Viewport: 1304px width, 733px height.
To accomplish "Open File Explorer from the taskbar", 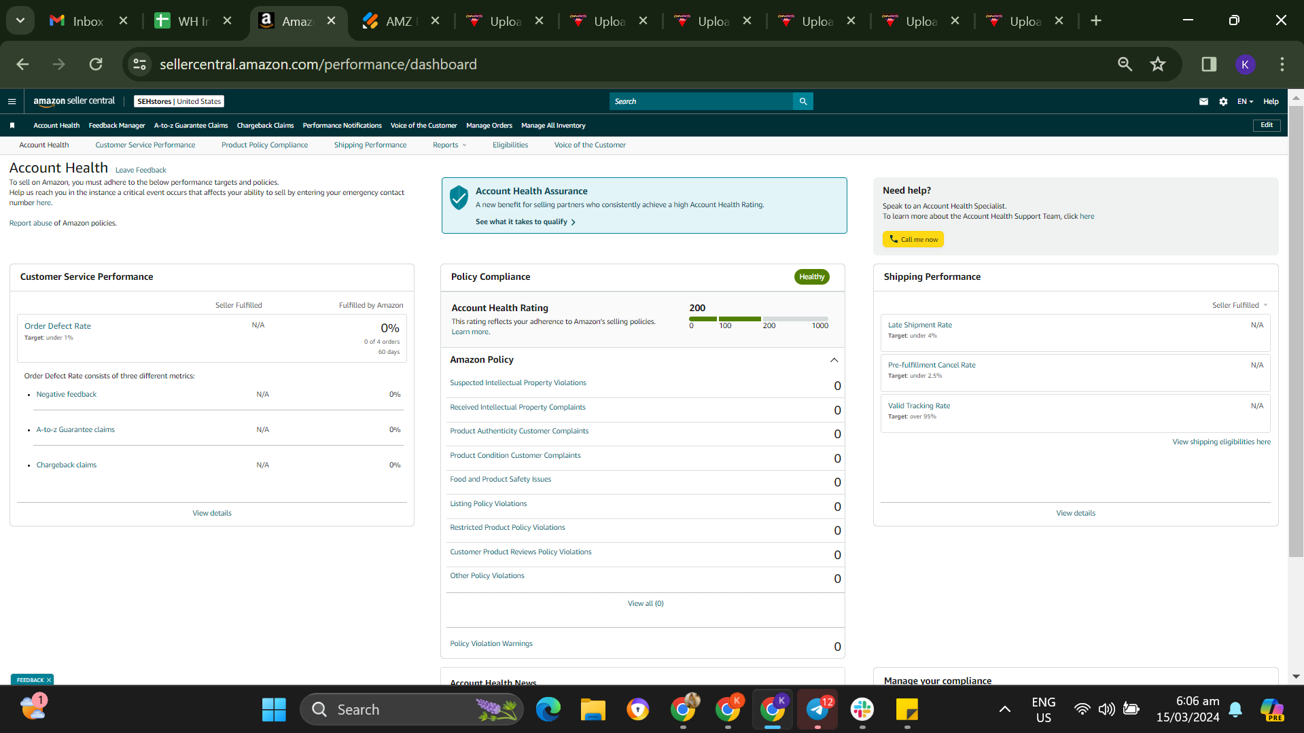I will [x=593, y=710].
